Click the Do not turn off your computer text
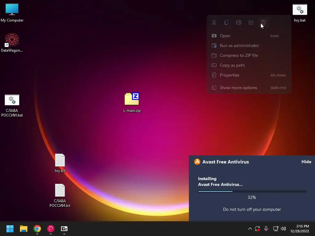Image resolution: width=315 pixels, height=236 pixels. click(x=252, y=209)
